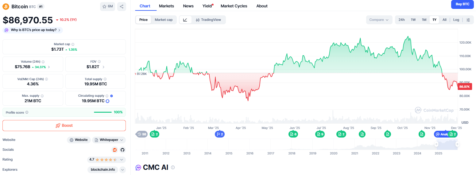Image resolution: width=476 pixels, height=175 pixels.
Task: Click the 2014 label on overview timeline
Action: (x=208, y=153)
